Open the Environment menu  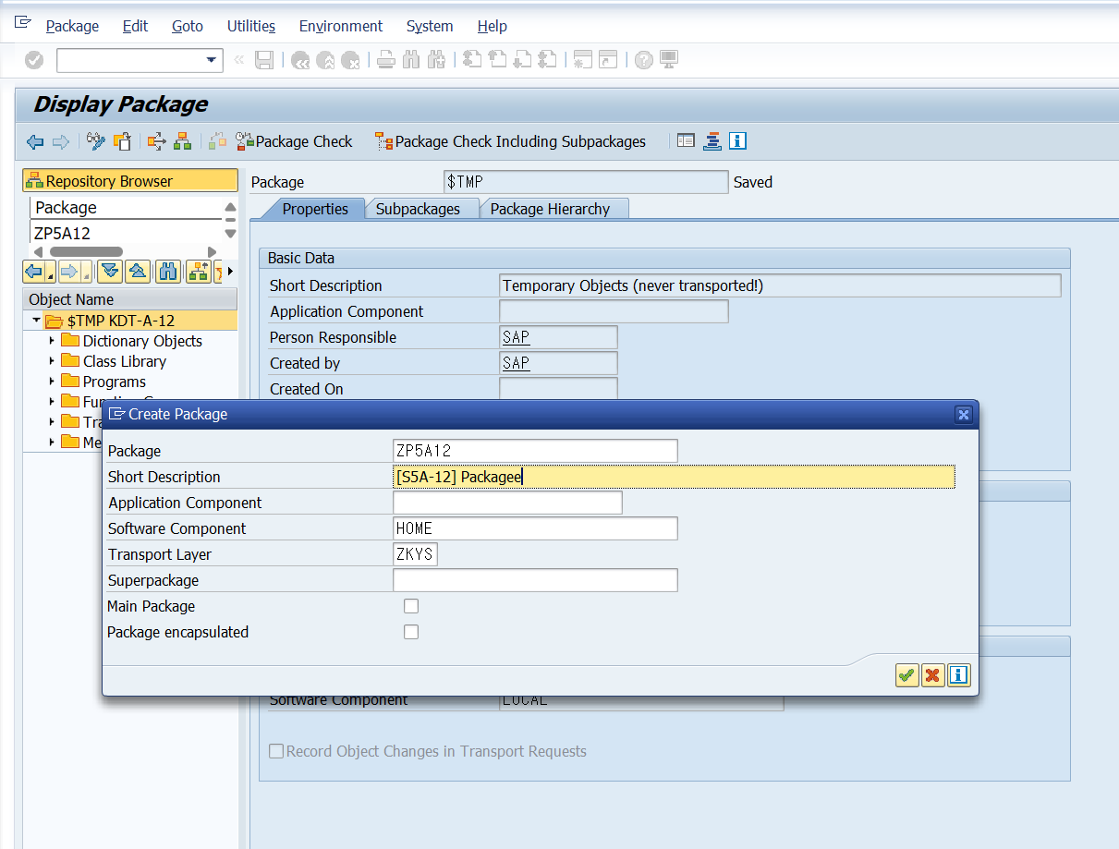point(341,26)
